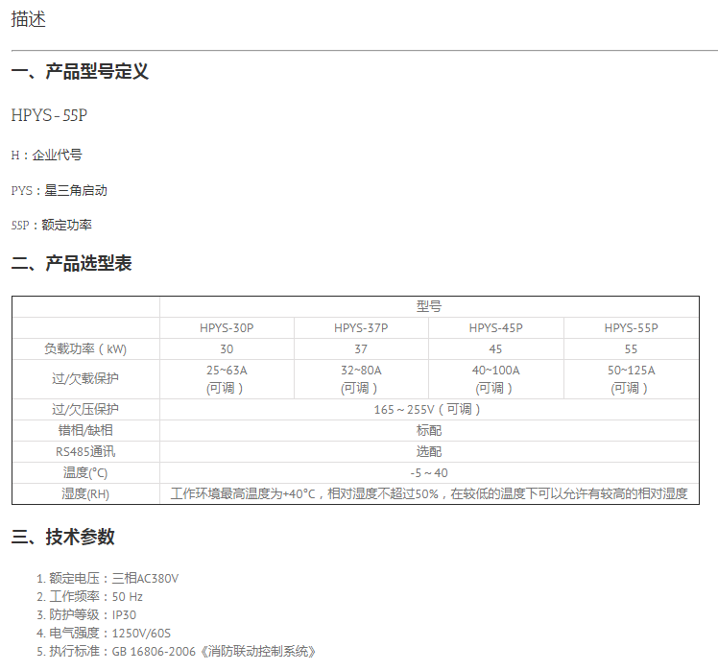The image size is (718, 671).
Task: Click the 165～255V（可调）cell
Action: point(429,410)
